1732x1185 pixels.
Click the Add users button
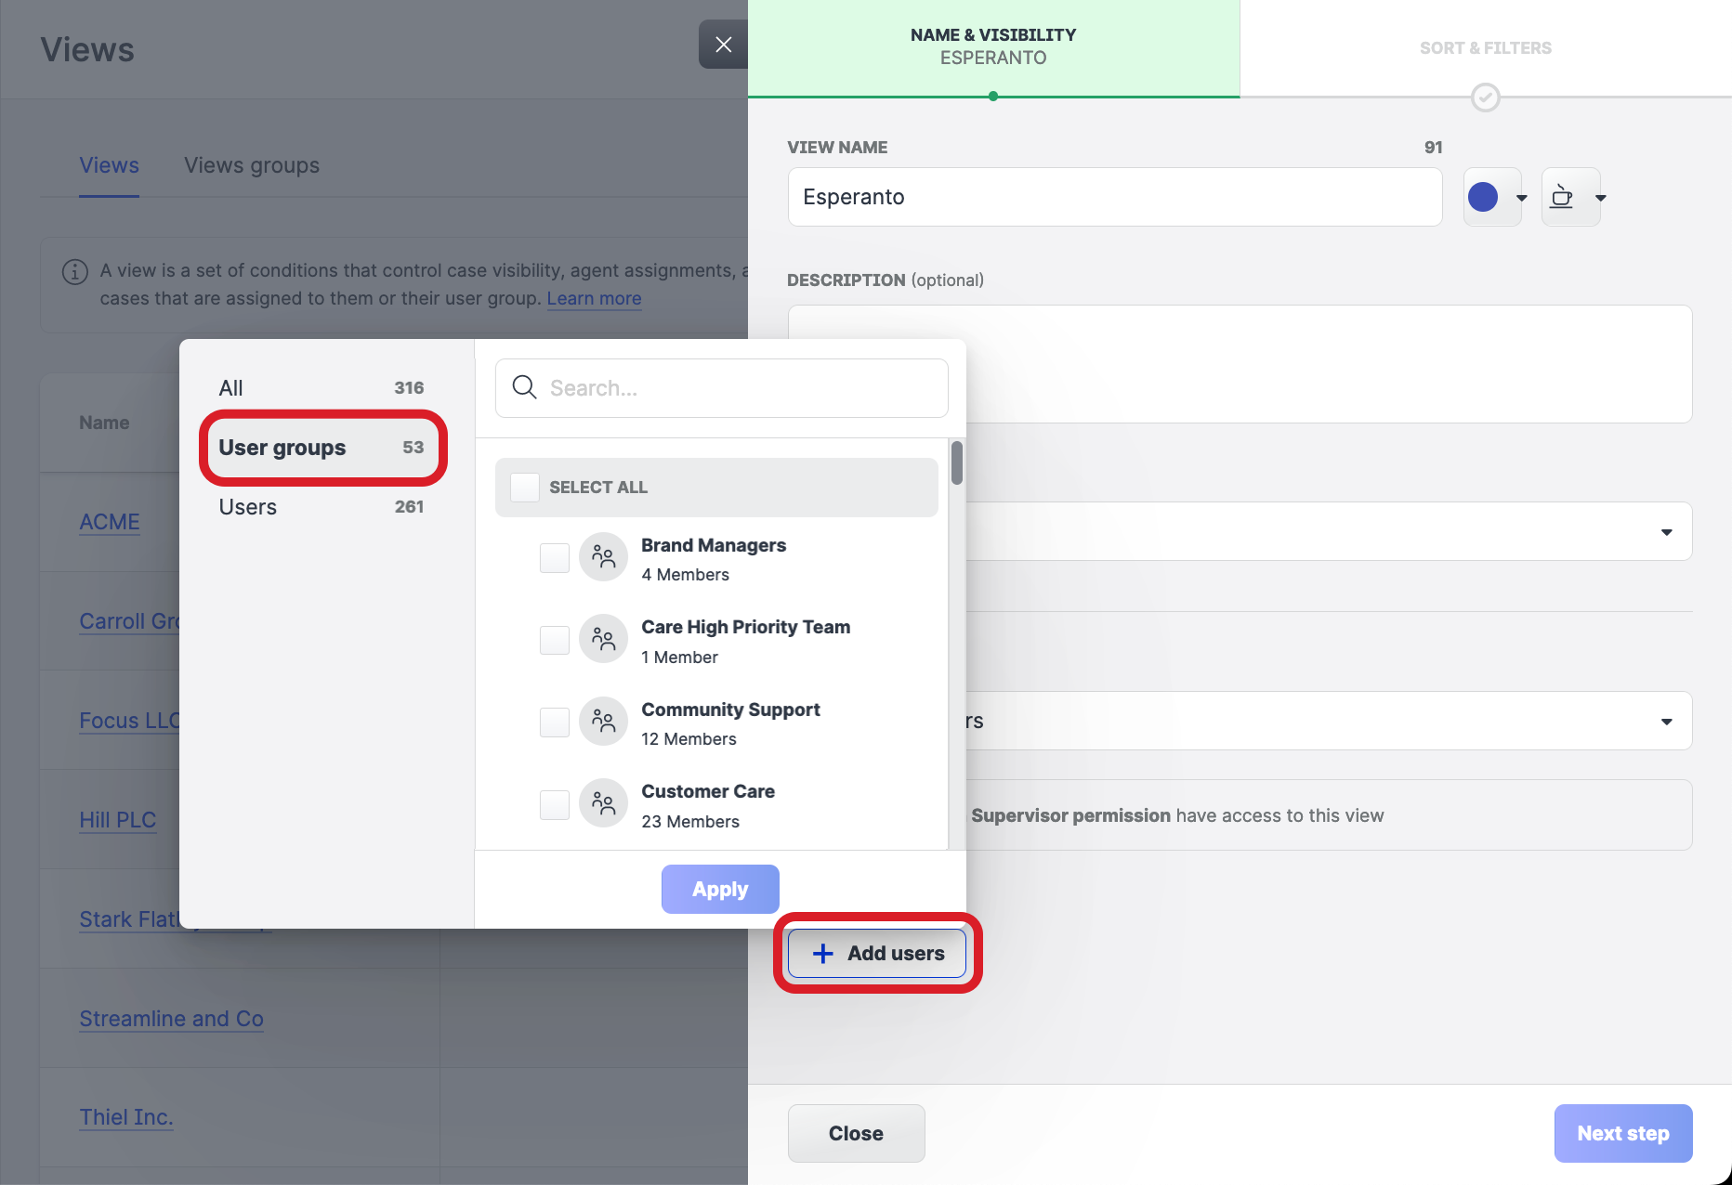[x=877, y=953]
